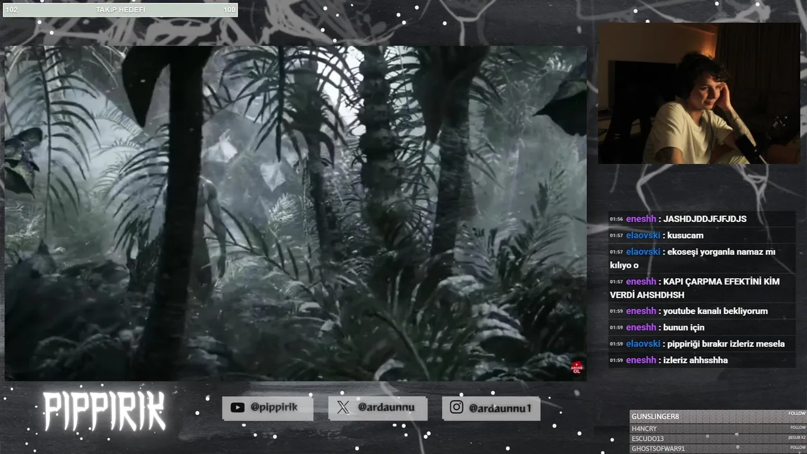
Task: Click elaovski's name on the kusucam message
Action: pyautogui.click(x=643, y=235)
